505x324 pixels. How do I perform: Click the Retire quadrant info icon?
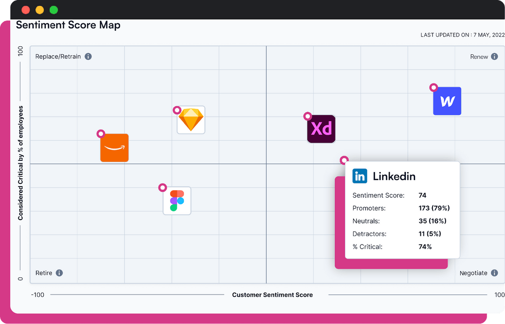[x=59, y=273]
